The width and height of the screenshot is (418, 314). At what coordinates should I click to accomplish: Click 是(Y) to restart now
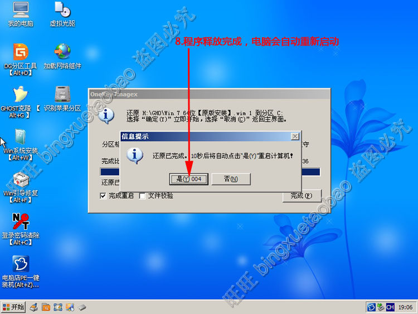pos(189,178)
